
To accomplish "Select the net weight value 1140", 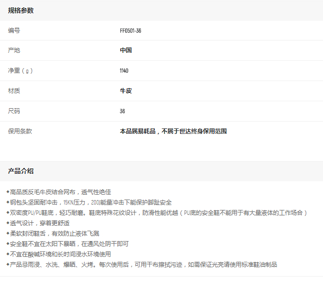I will pyautogui.click(x=124, y=71).
